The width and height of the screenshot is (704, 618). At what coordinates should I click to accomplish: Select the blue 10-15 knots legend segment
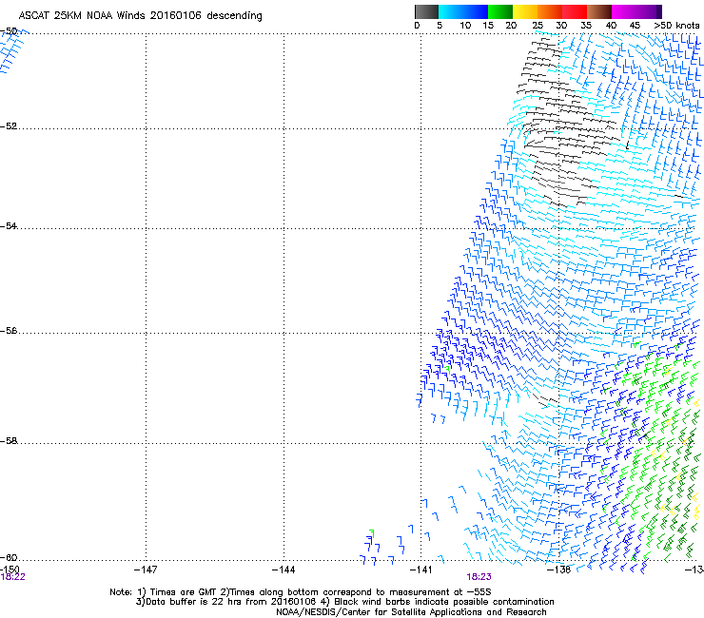pos(476,11)
